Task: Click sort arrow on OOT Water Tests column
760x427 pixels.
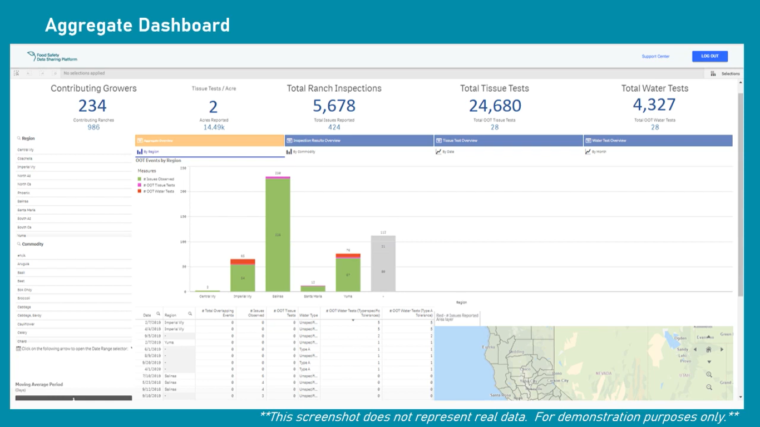Action: tap(353, 321)
